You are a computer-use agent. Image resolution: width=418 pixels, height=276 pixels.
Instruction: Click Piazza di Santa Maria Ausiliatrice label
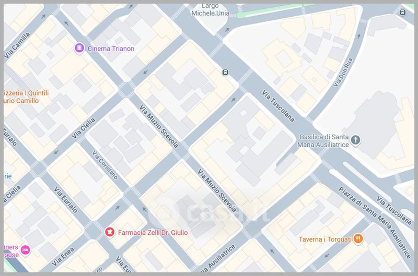[x=375, y=222]
